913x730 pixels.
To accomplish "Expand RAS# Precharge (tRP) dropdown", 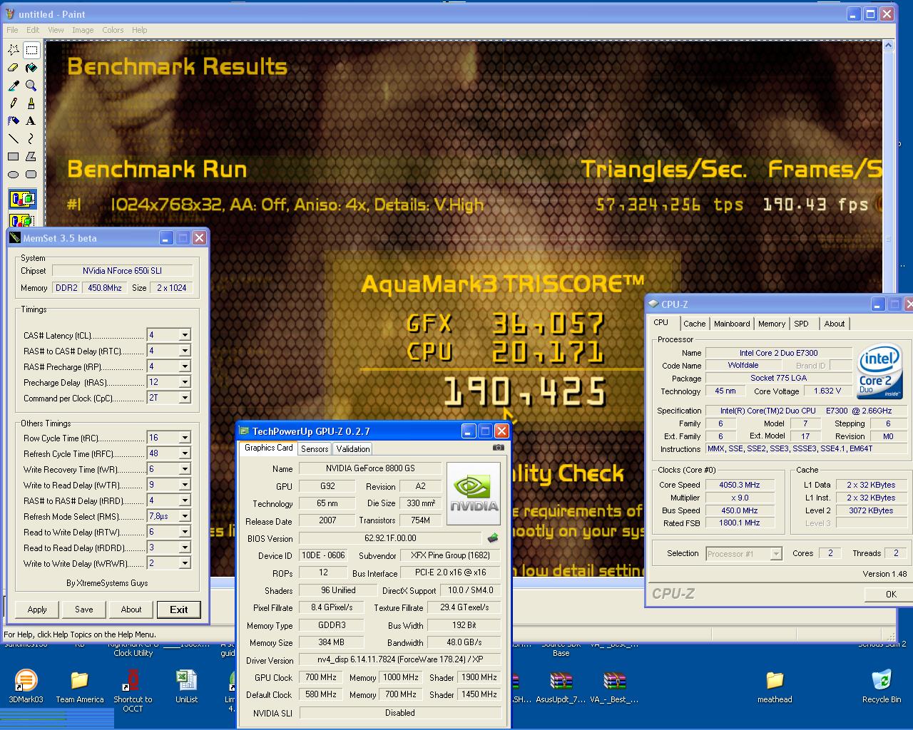I will coord(185,366).
